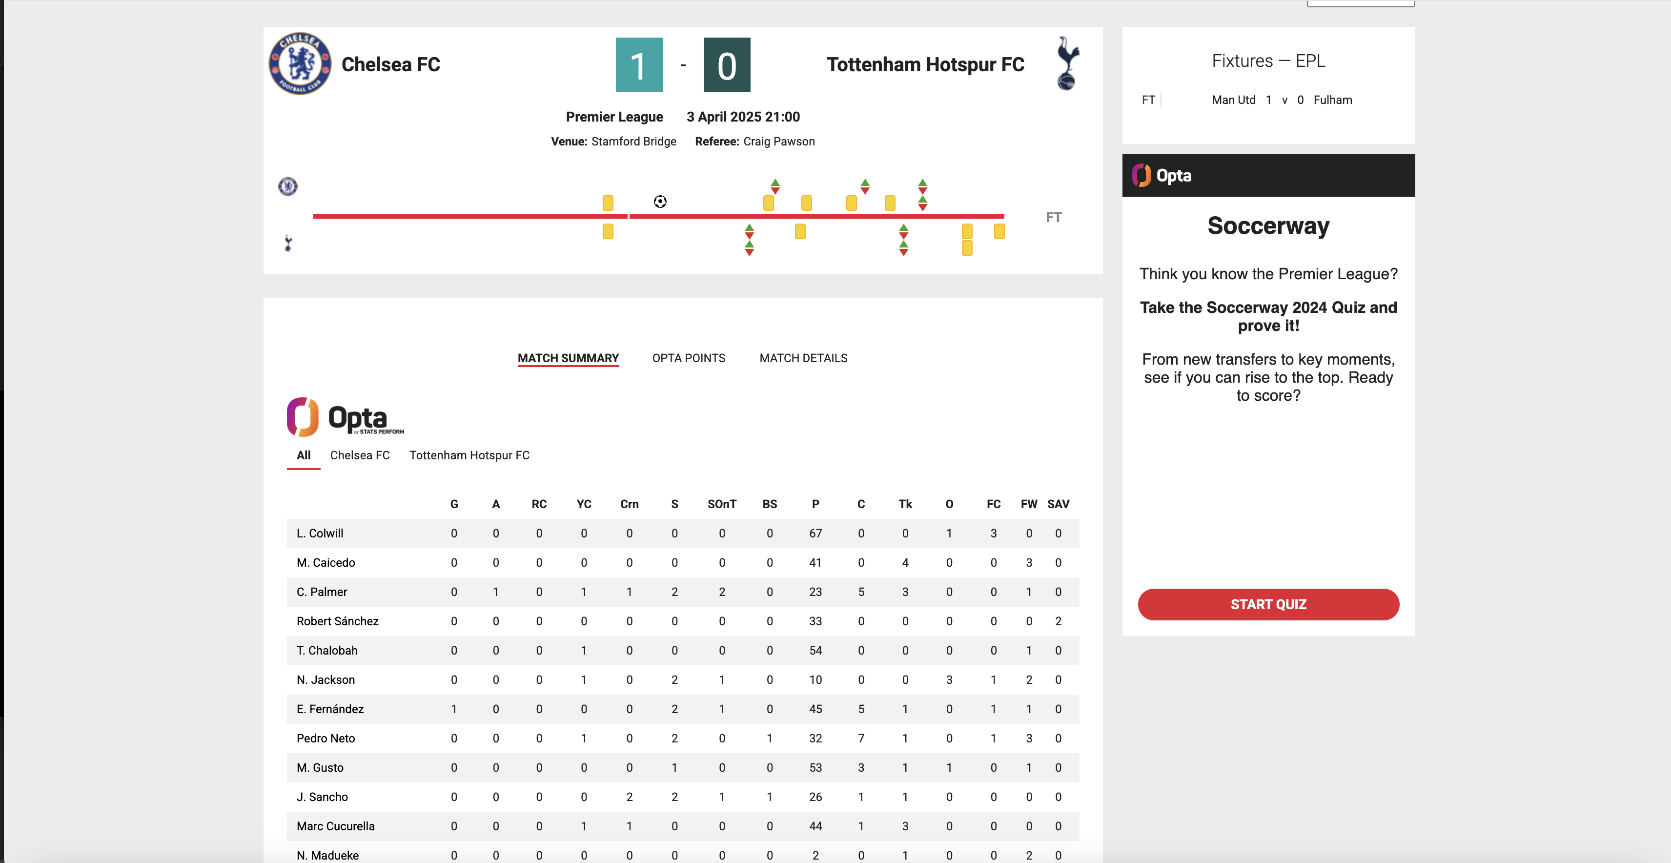Click a yellow card marker on Chelsea's timeline

[607, 203]
